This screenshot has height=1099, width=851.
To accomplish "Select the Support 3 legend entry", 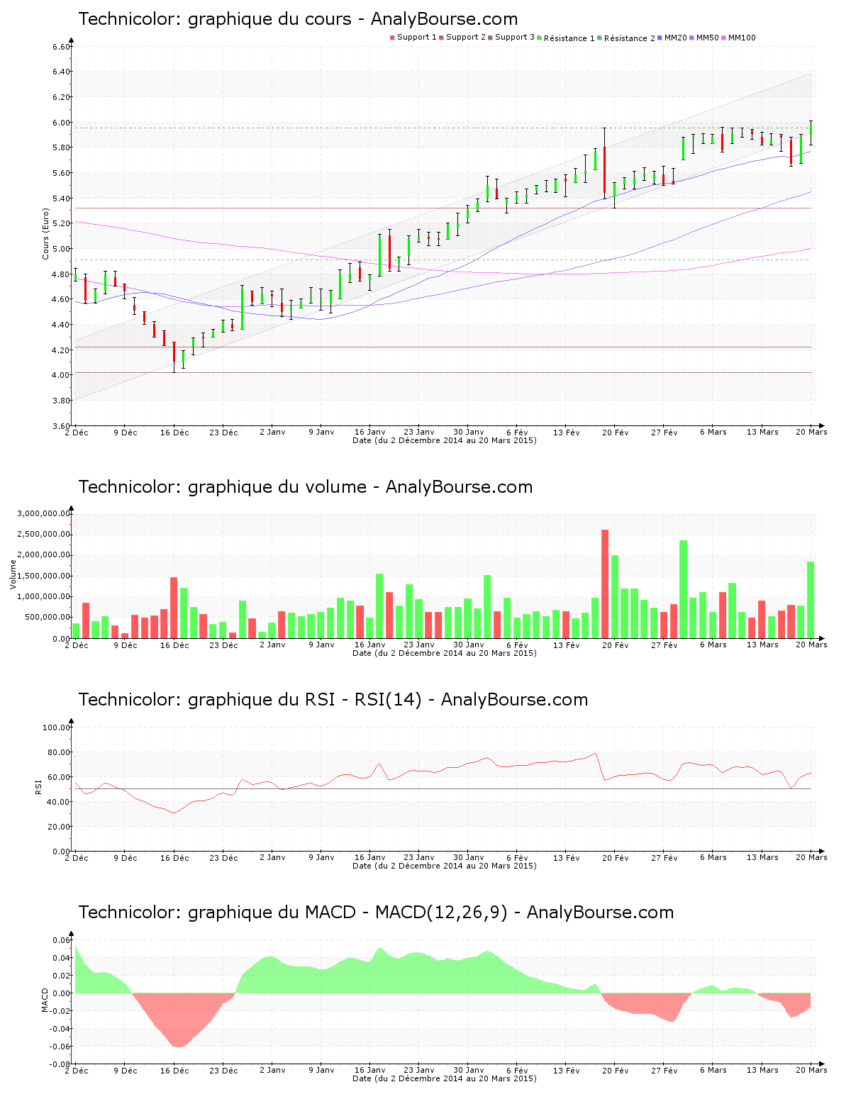I will coord(514,38).
